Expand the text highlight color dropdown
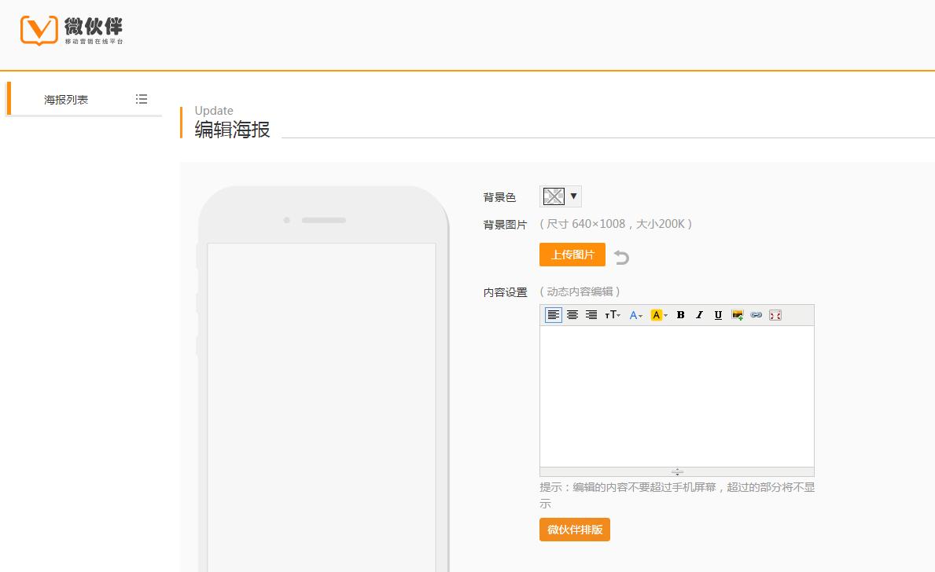The image size is (935, 572). [x=665, y=315]
